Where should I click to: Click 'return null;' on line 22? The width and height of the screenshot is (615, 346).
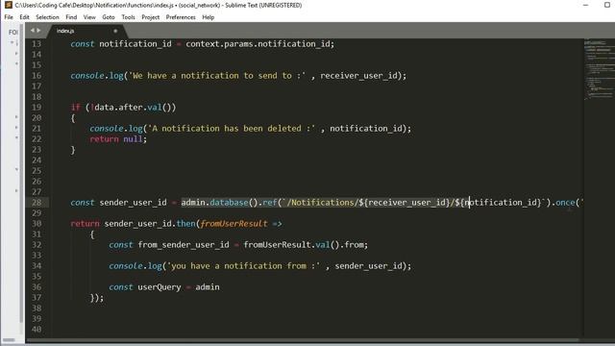118,139
